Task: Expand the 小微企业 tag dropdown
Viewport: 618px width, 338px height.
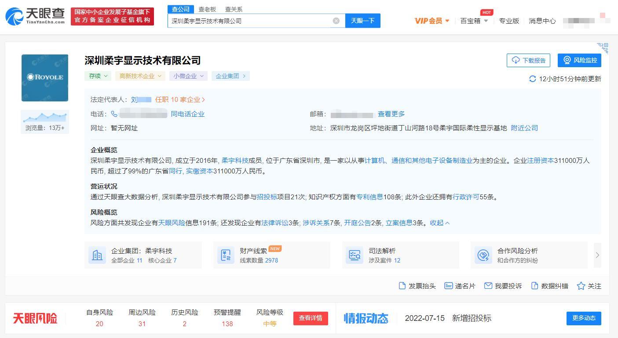Action: click(188, 76)
